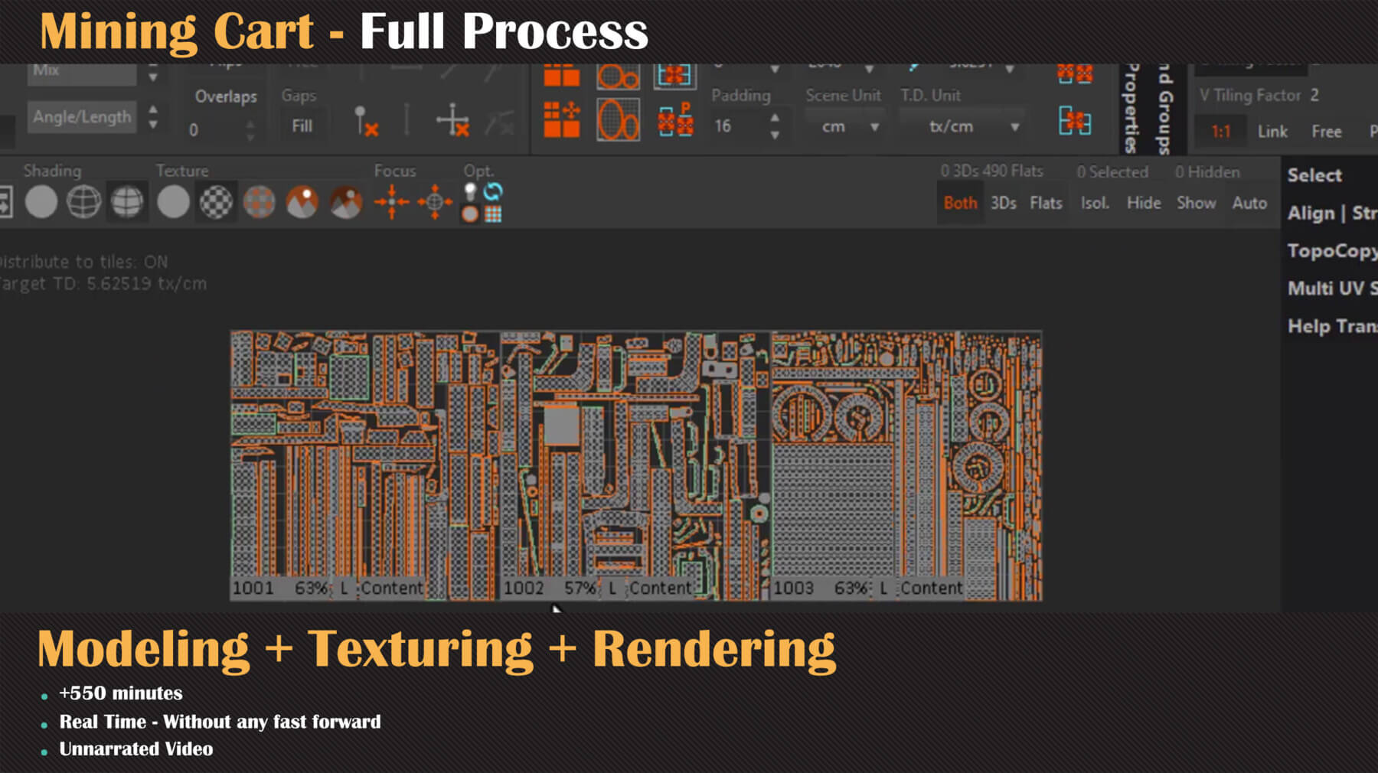1378x773 pixels.
Task: Click the cyan-framed pack icon beside T.D. Unit
Action: (1074, 121)
